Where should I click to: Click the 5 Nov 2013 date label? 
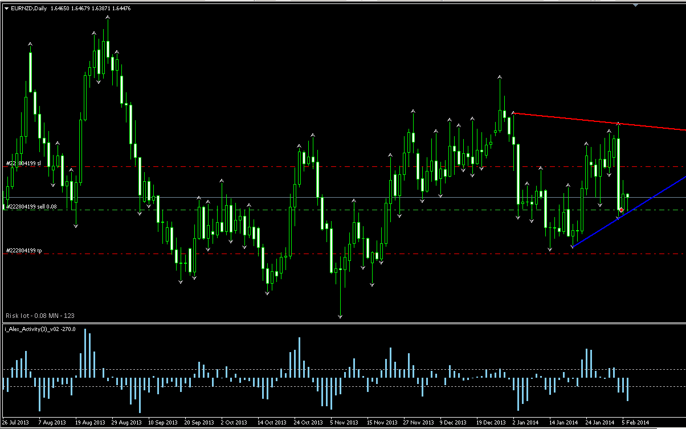[x=344, y=423]
